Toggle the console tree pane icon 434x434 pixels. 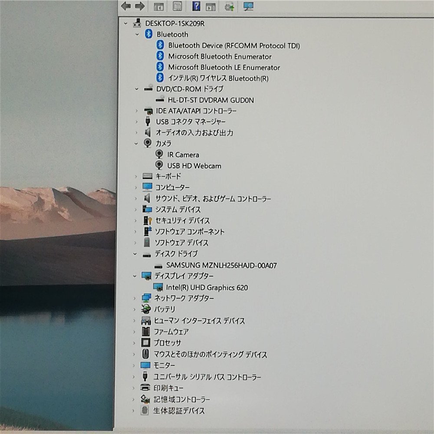(159, 6)
